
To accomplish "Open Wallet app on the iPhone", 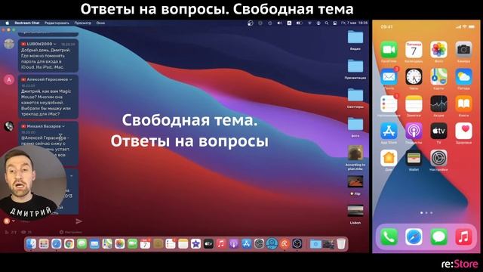I will point(414,158).
